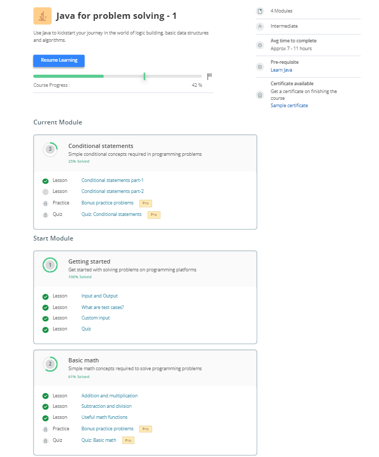Click the 25% Solved label

[79, 161]
